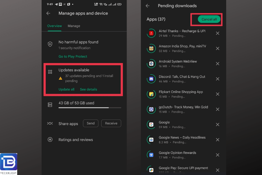Tap the Receive button for sharing apps
The height and width of the screenshot is (175, 262).
111,123
